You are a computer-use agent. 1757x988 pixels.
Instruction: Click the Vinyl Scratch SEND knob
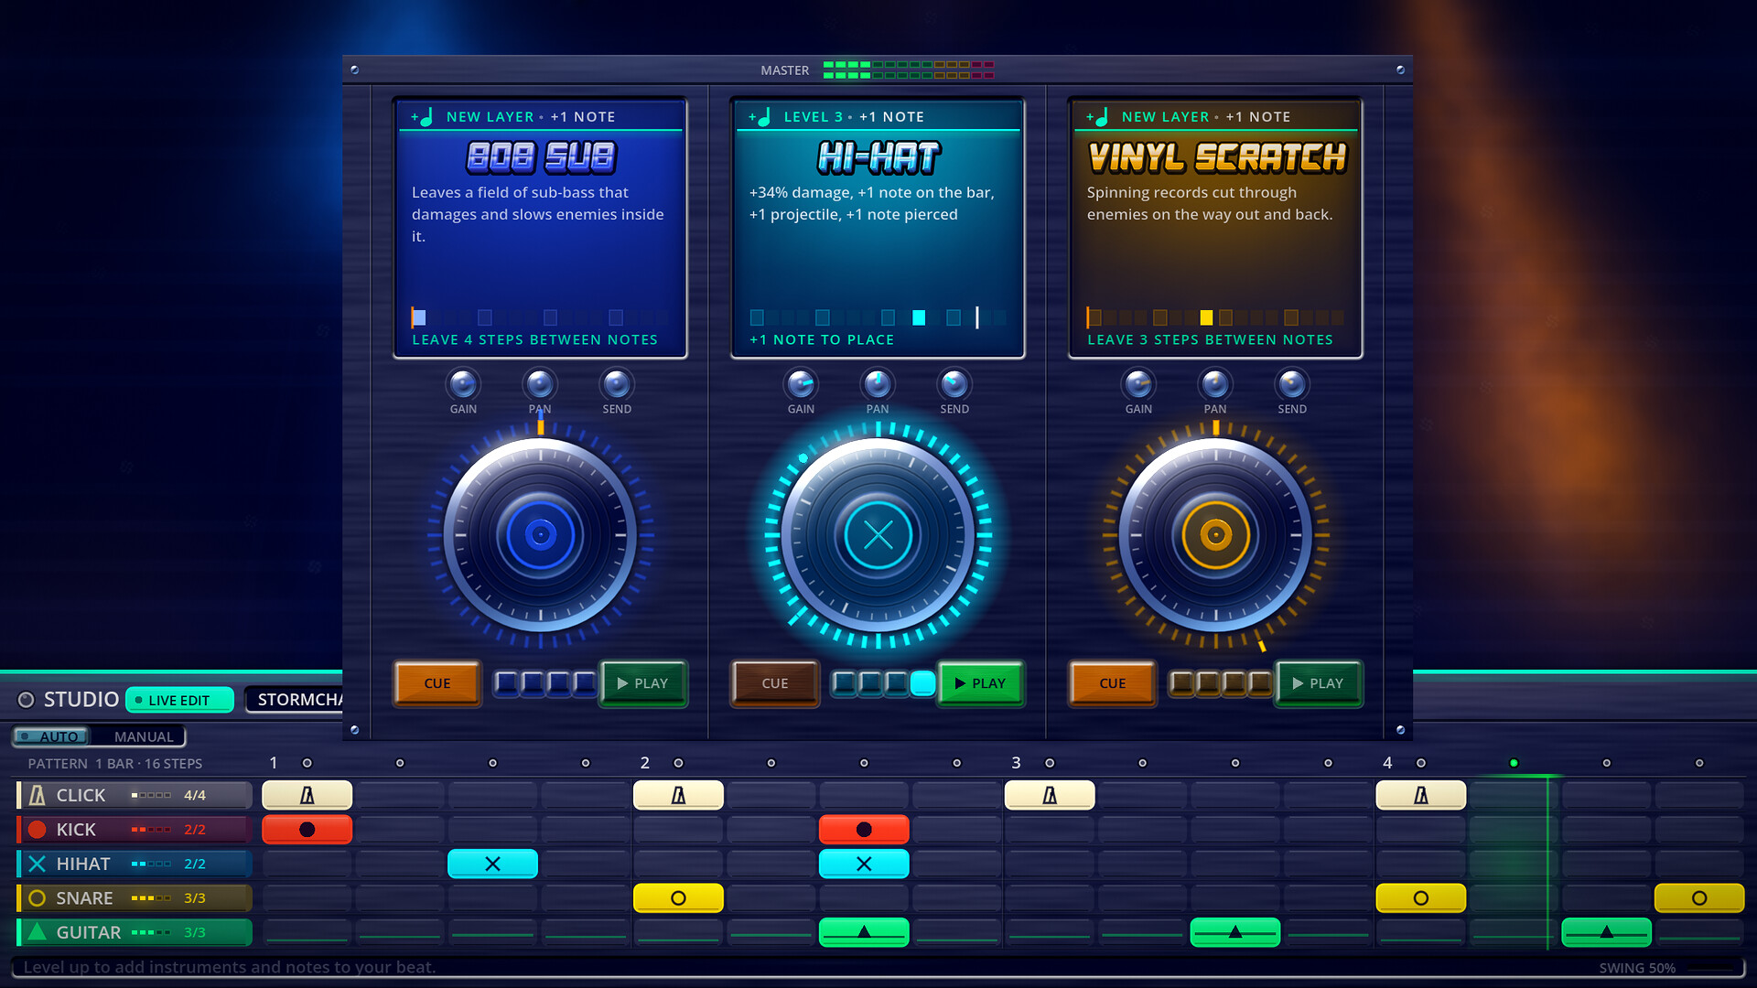tap(1292, 384)
